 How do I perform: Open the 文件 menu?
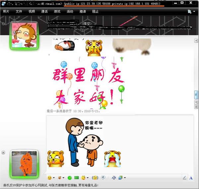[19, 11]
